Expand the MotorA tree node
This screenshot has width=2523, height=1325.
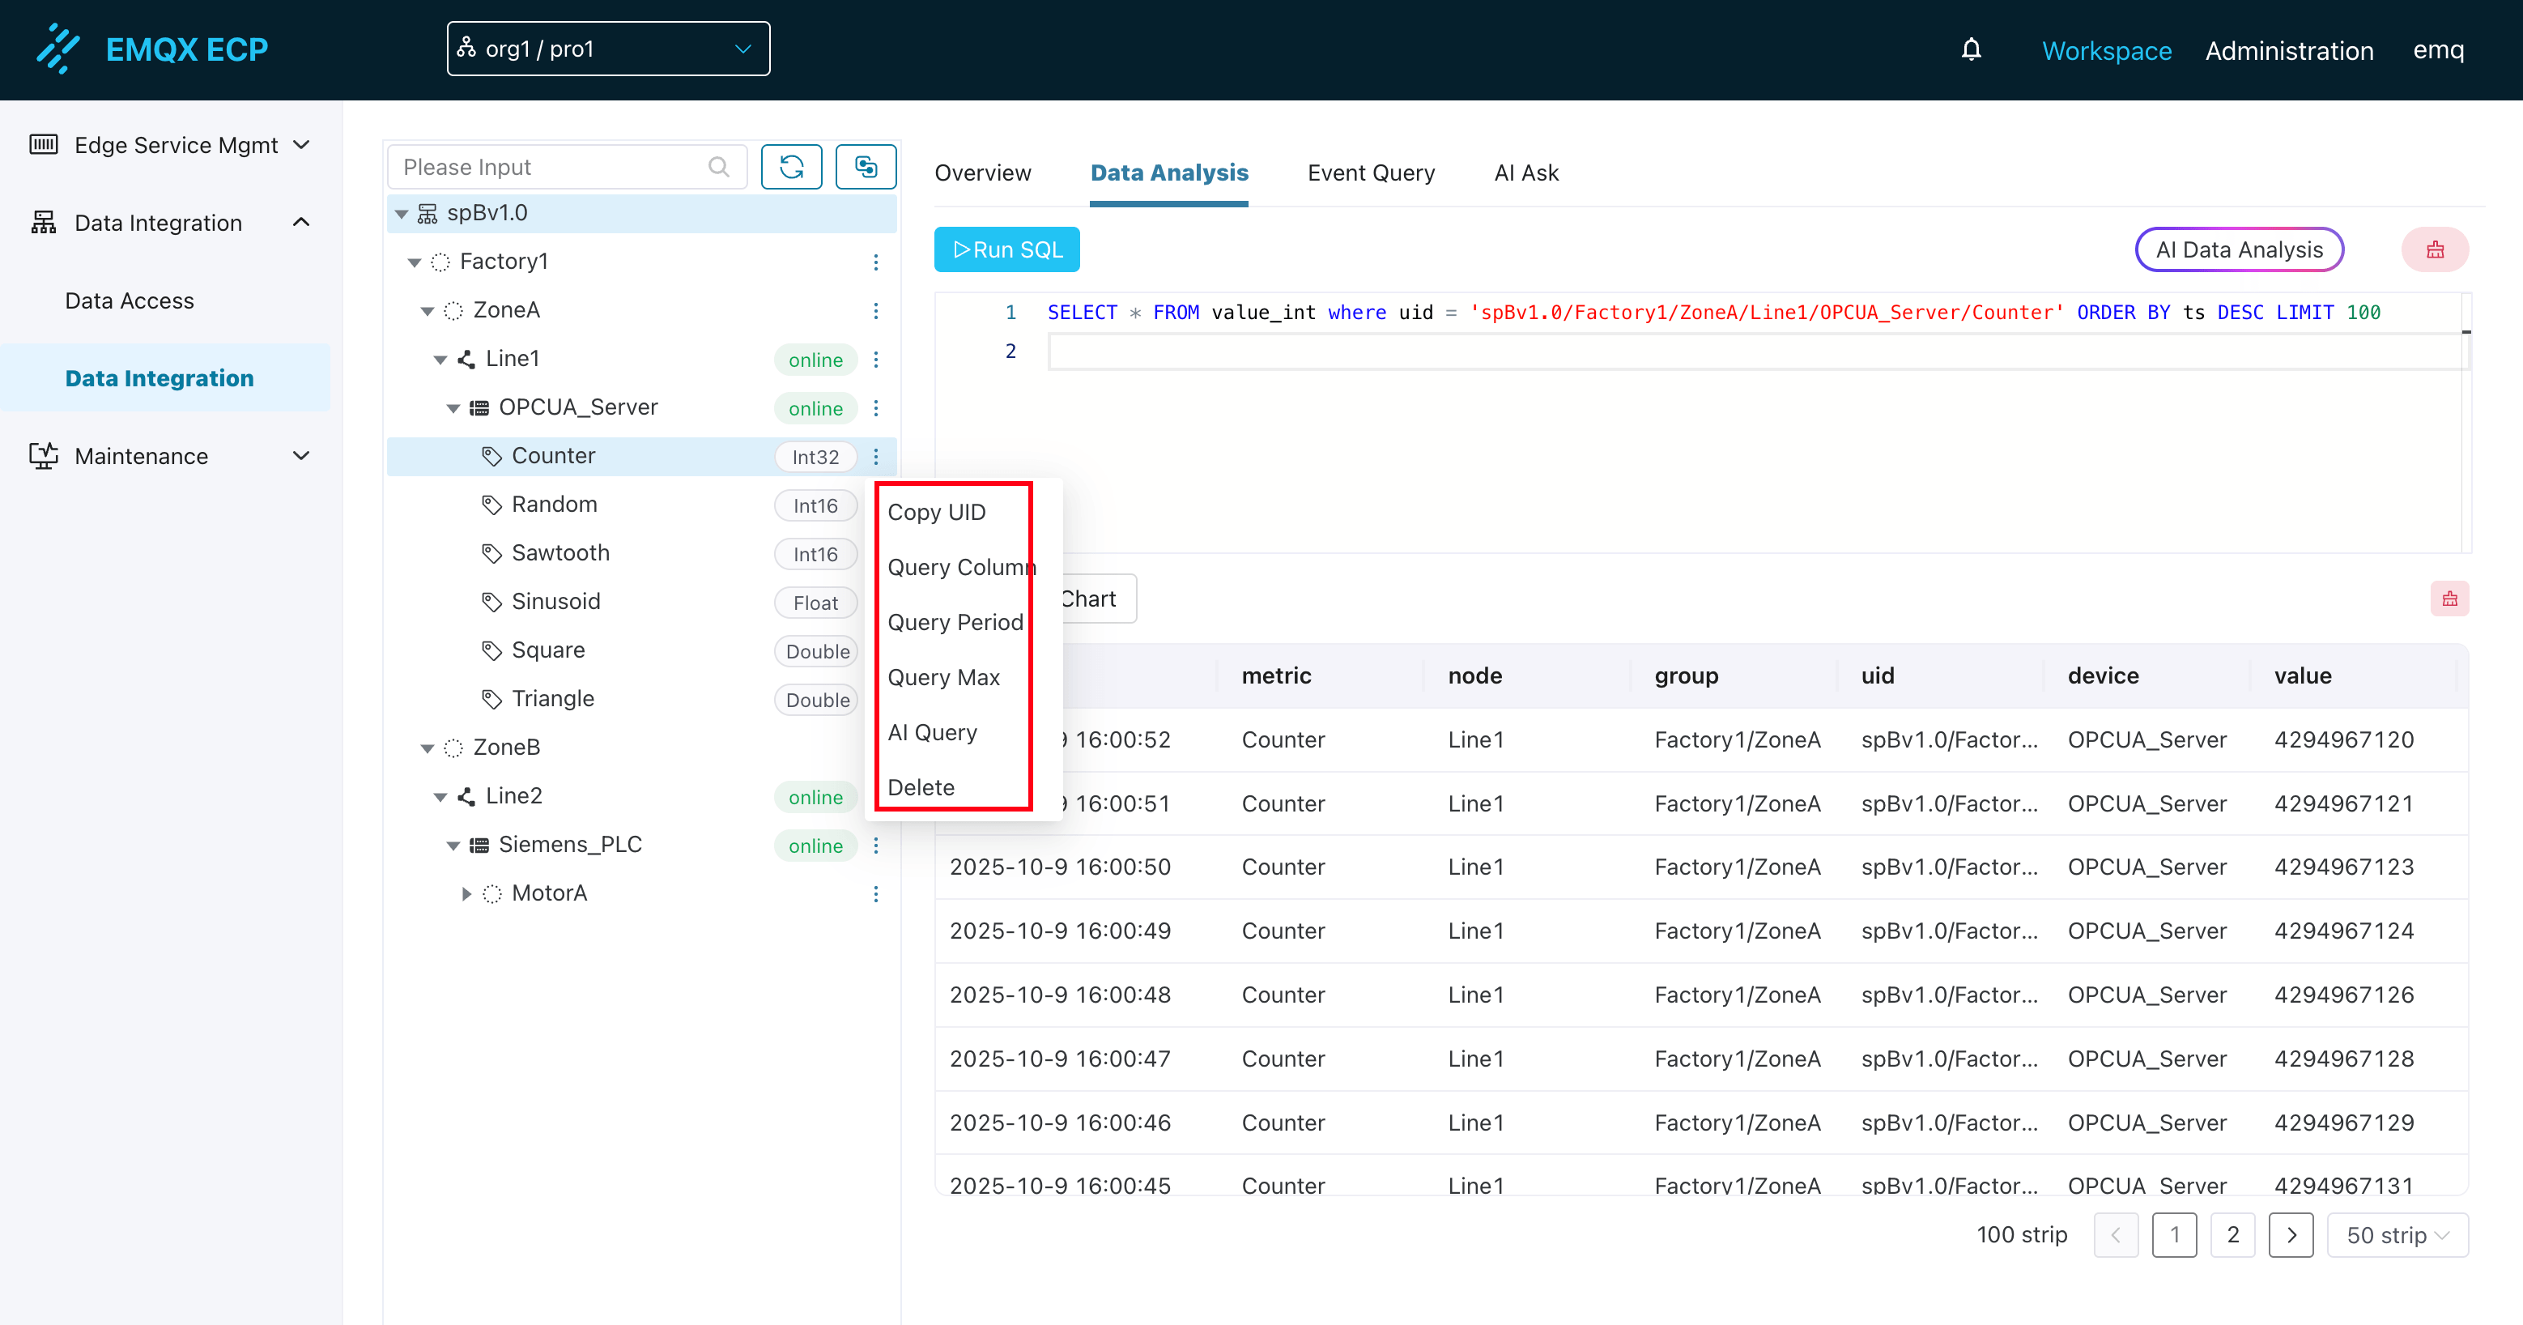coord(466,894)
